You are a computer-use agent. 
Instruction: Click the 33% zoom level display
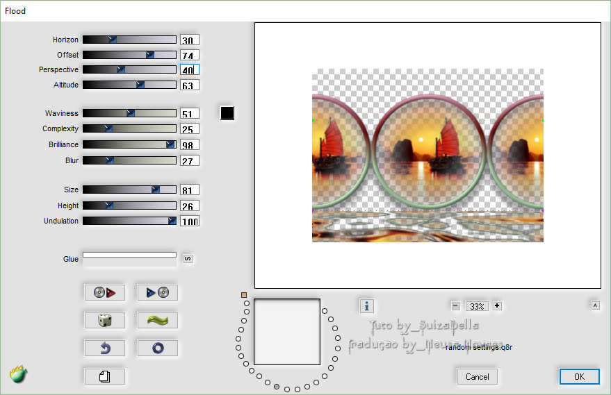pyautogui.click(x=477, y=306)
